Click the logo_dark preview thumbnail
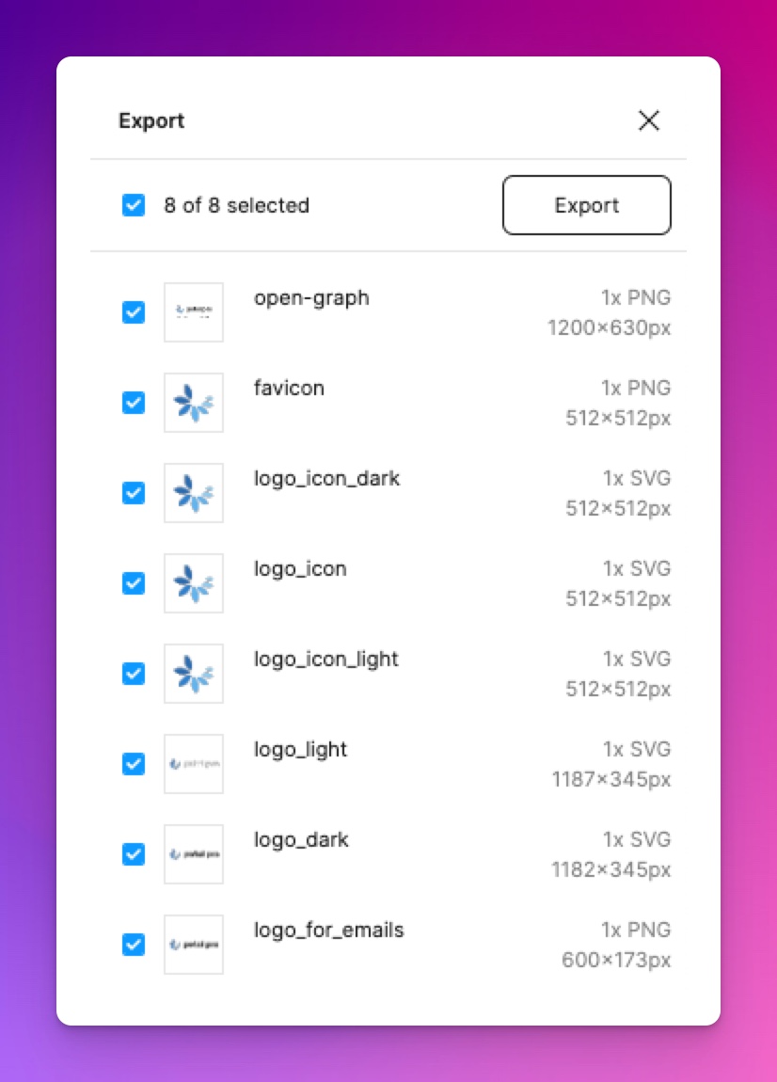Viewport: 777px width, 1082px height. pyautogui.click(x=193, y=854)
